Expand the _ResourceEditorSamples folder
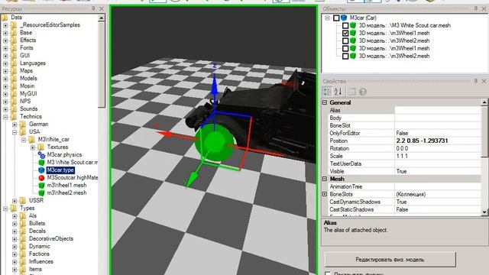489x275 pixels. pyautogui.click(x=5, y=25)
